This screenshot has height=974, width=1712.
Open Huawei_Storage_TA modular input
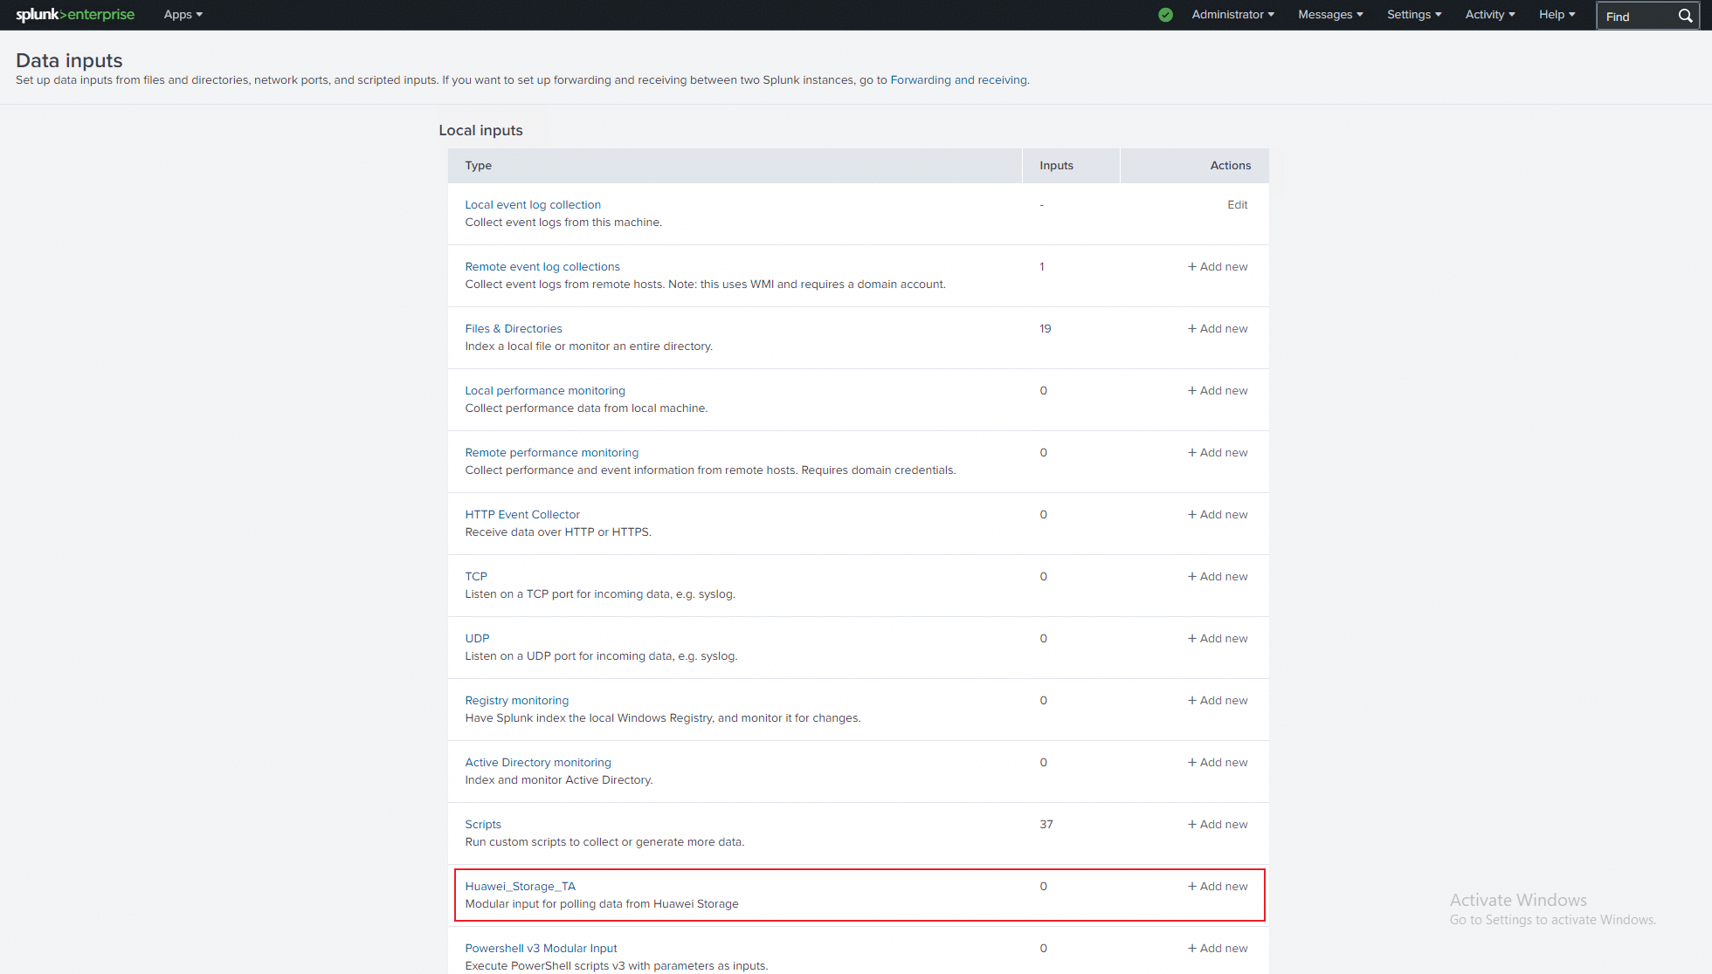click(x=521, y=887)
